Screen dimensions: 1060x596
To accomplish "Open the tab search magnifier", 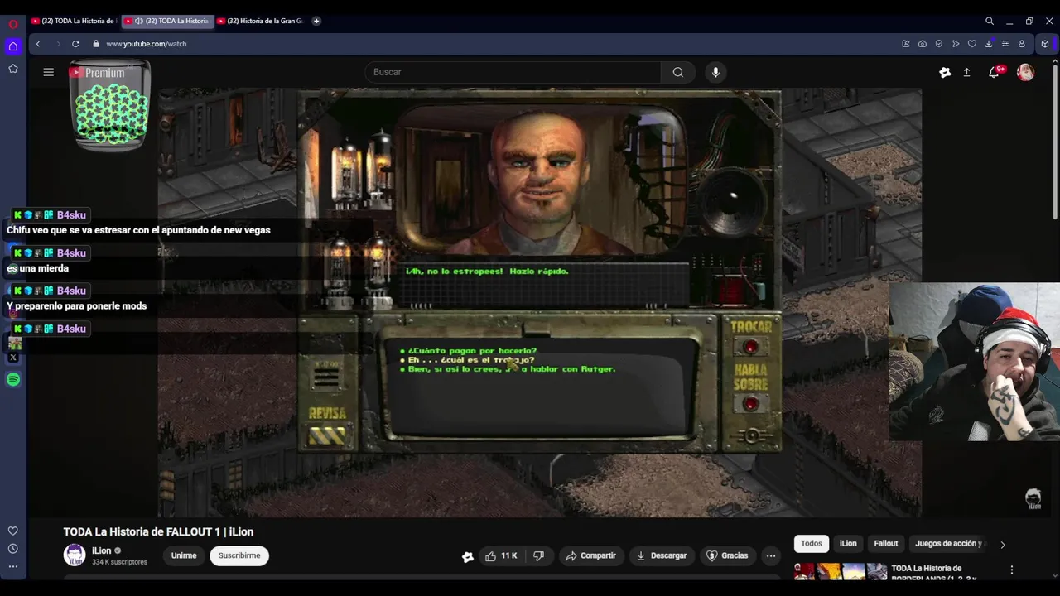I will [990, 21].
